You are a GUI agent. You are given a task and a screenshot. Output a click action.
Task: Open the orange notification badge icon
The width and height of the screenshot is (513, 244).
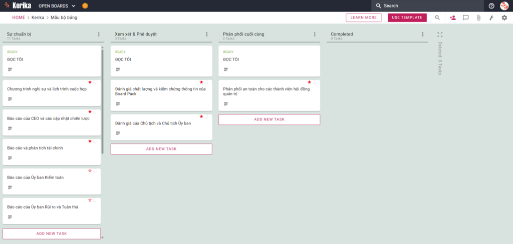point(85,5)
